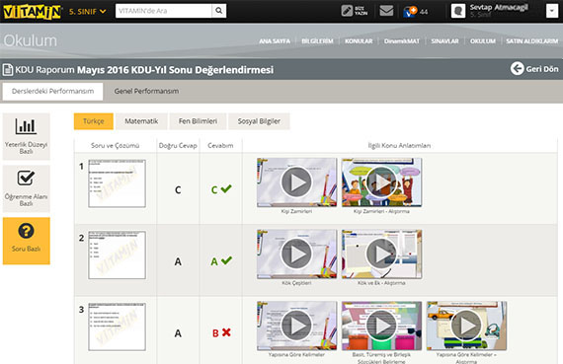Open question 2 solution thumbnail

point(118,255)
